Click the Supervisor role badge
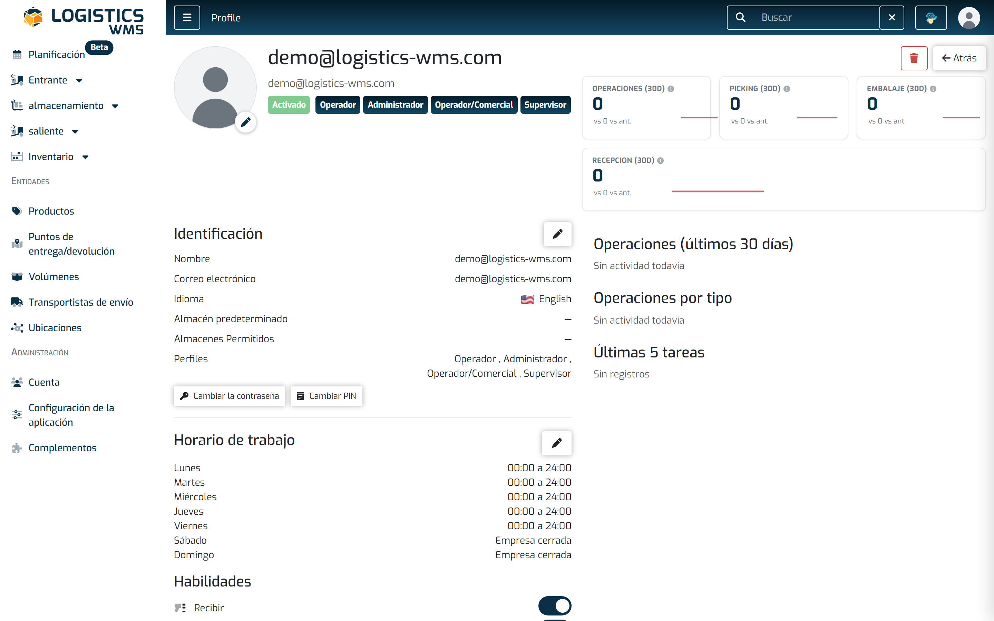 point(545,105)
